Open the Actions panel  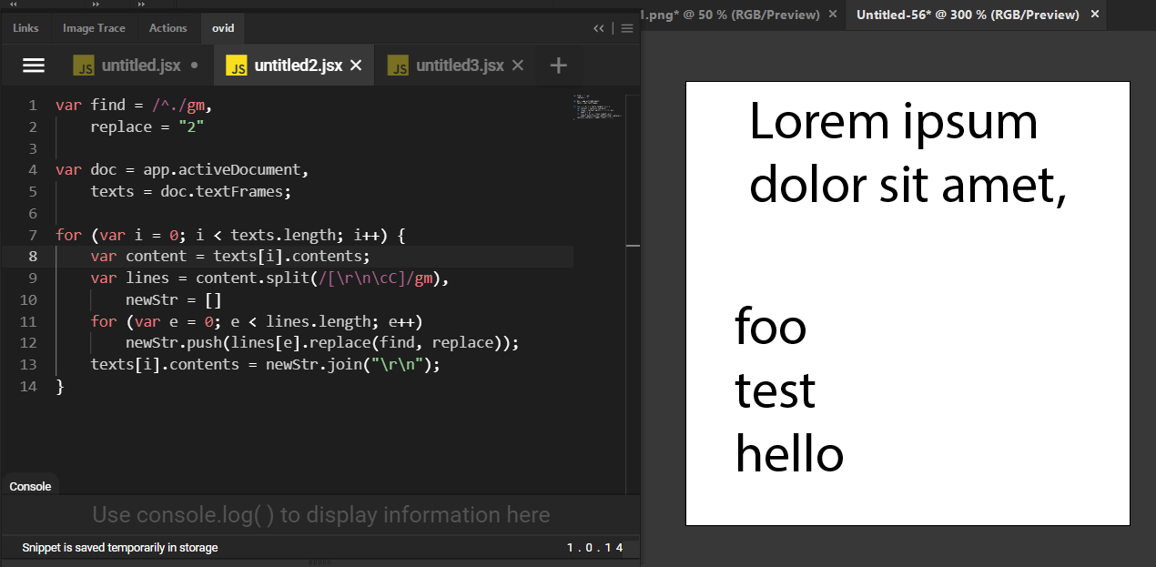(x=167, y=28)
